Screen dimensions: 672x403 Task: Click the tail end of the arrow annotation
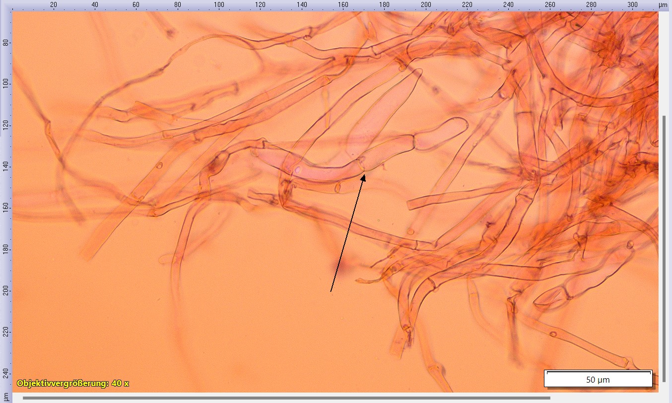(331, 291)
